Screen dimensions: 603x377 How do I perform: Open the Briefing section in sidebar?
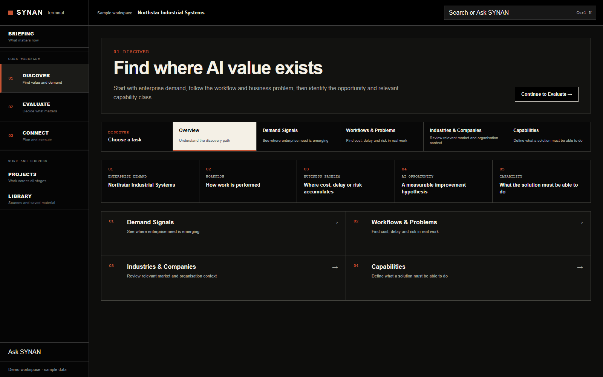(x=44, y=37)
